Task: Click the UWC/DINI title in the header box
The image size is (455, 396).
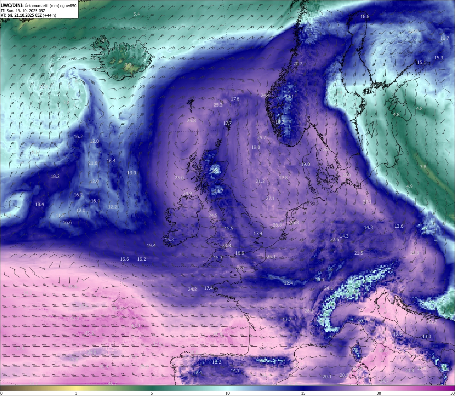Action: click(x=12, y=5)
